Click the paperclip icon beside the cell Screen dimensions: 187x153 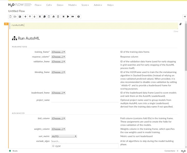click(180, 24)
